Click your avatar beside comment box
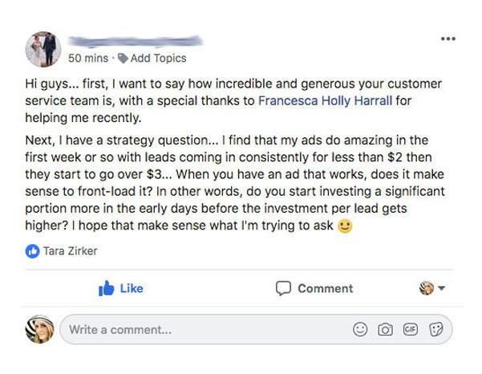The width and height of the screenshot is (482, 374). [39, 329]
